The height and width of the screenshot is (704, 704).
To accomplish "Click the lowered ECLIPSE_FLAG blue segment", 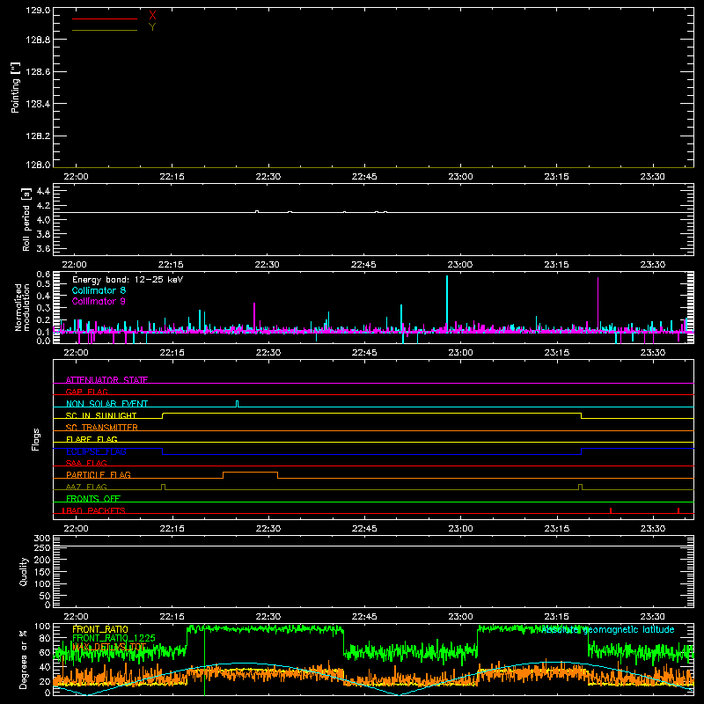I will pos(371,454).
